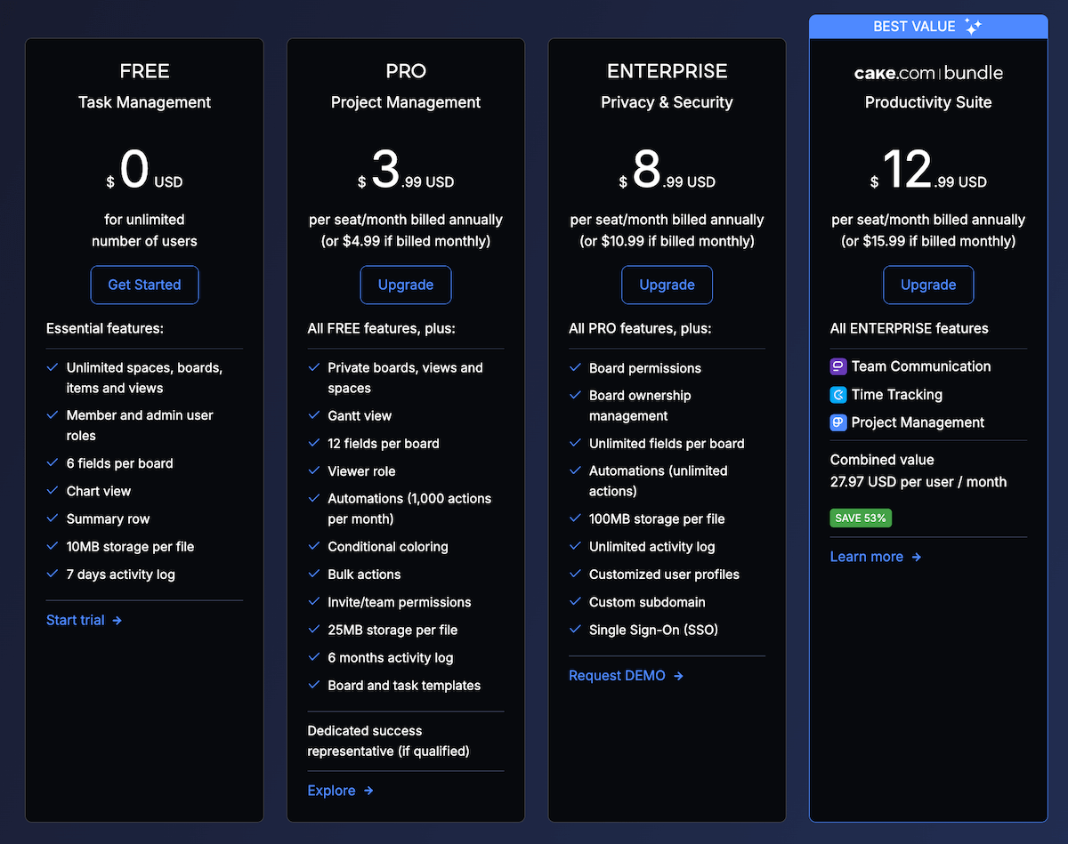Screen dimensions: 1068x844
Task: Click the Pumble icon beside Team Communication
Action: click(837, 366)
